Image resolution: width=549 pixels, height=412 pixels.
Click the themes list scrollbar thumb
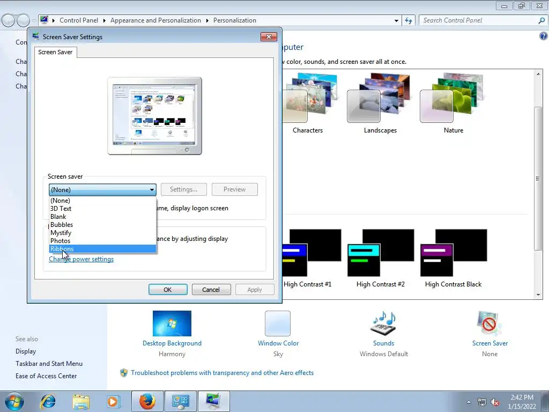point(538,179)
